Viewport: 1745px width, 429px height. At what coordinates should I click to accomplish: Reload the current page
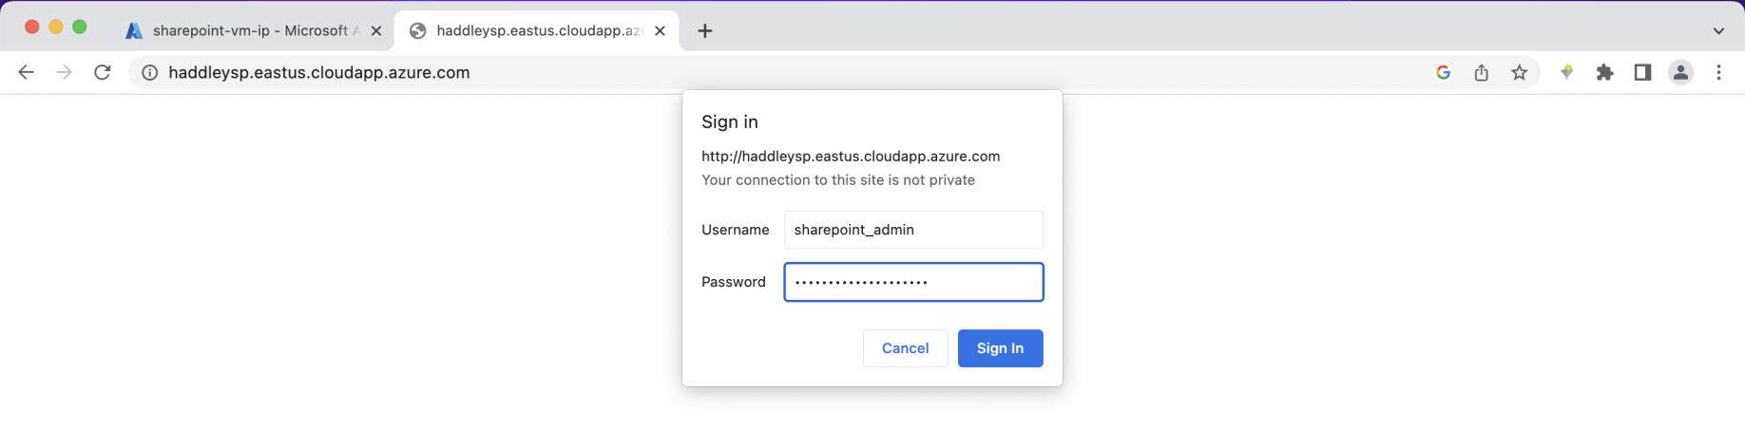103,72
